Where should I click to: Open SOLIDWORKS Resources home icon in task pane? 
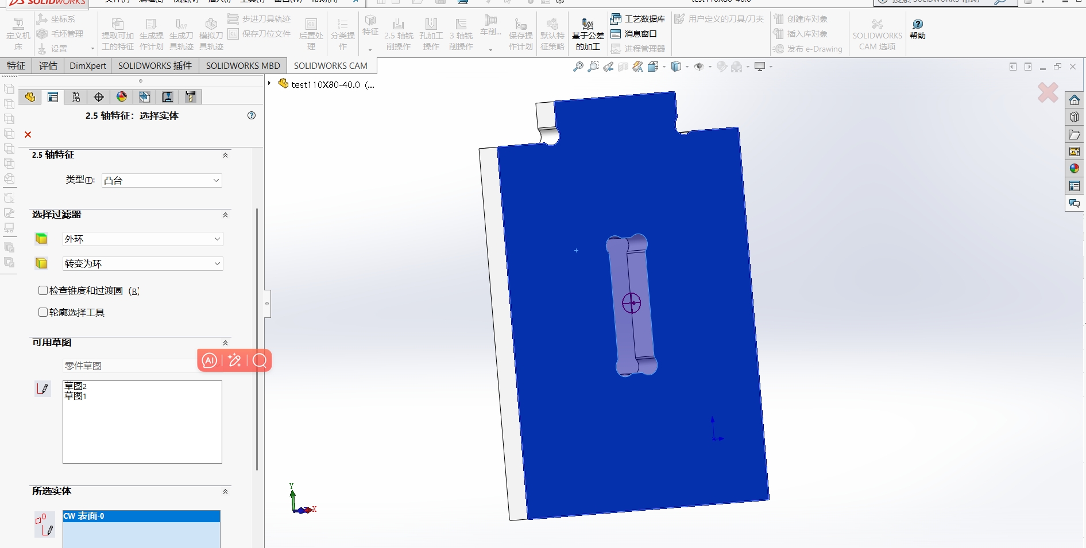pyautogui.click(x=1075, y=100)
